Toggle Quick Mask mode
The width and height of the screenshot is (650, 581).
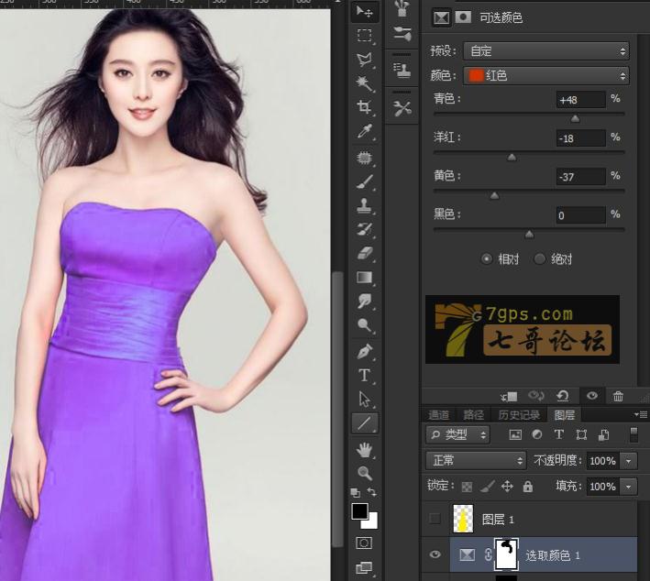click(x=364, y=543)
